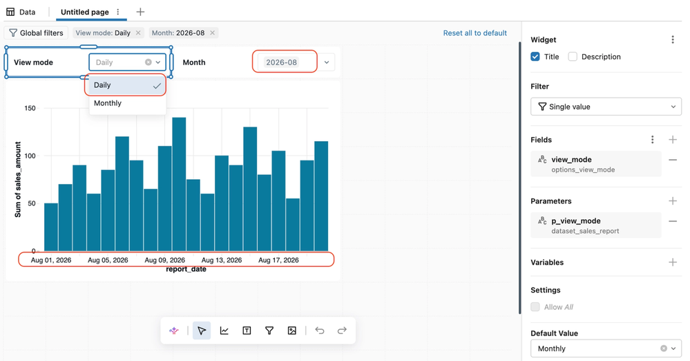Click the Aug 01, 2026 axis tick label
The image size is (690, 361).
(x=51, y=260)
